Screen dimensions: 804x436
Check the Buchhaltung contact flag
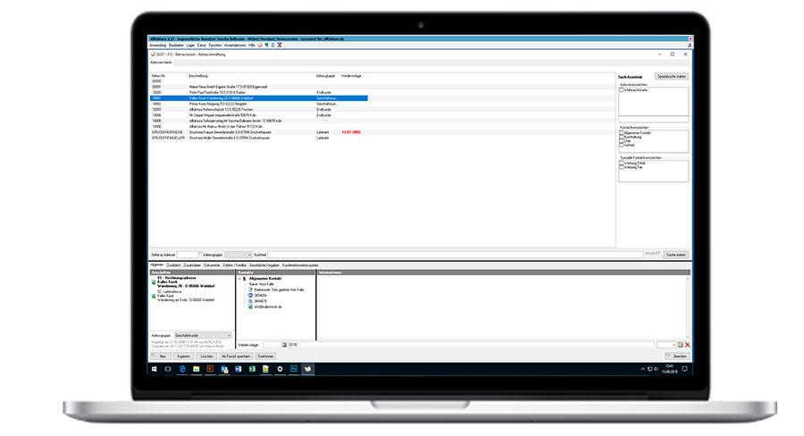tap(622, 137)
